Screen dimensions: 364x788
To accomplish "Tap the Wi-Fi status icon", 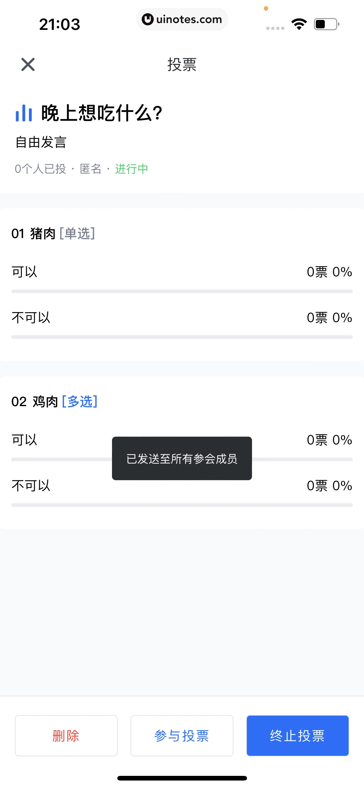I will coord(299,24).
